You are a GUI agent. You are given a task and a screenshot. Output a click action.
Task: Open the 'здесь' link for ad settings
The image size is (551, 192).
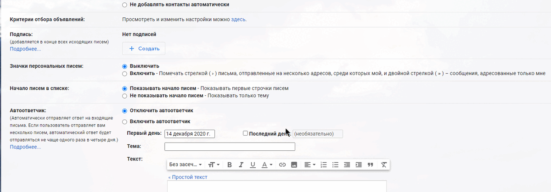(238, 19)
